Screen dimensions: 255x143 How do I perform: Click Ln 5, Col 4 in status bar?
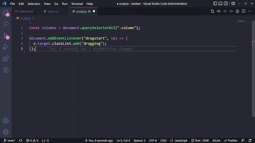point(123,141)
